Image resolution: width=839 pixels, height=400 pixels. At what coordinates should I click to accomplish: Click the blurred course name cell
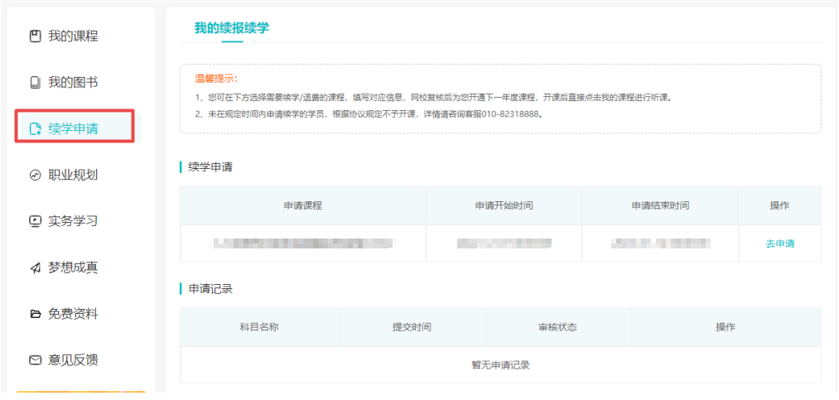pyautogui.click(x=302, y=243)
